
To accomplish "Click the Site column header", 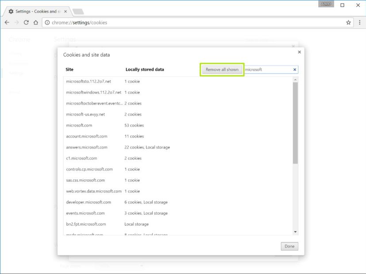I will click(x=69, y=69).
